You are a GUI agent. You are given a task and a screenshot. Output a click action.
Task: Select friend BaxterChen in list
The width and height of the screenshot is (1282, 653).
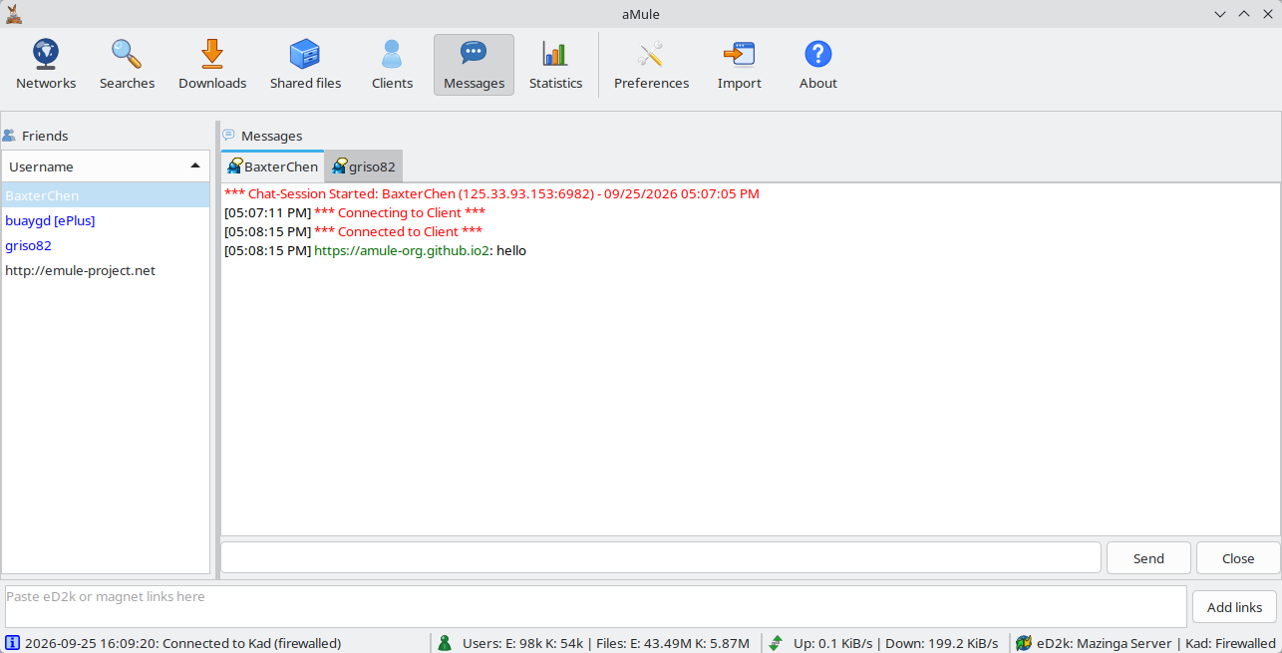pyautogui.click(x=106, y=195)
